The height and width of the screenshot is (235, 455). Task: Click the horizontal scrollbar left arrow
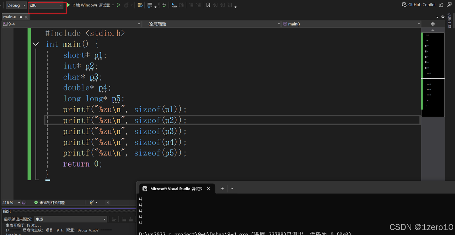[x=108, y=203]
